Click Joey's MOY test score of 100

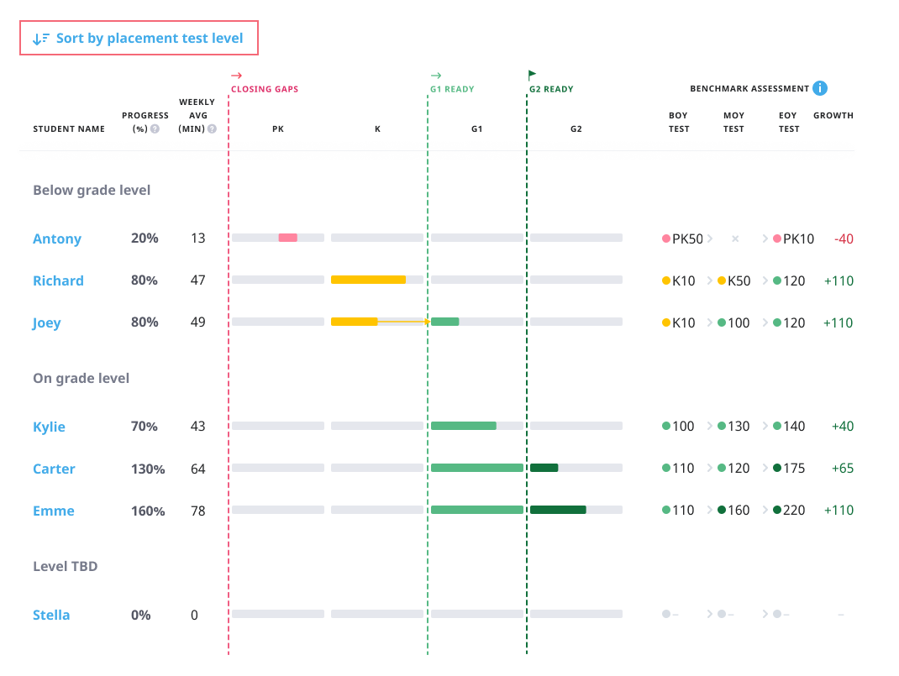(738, 322)
